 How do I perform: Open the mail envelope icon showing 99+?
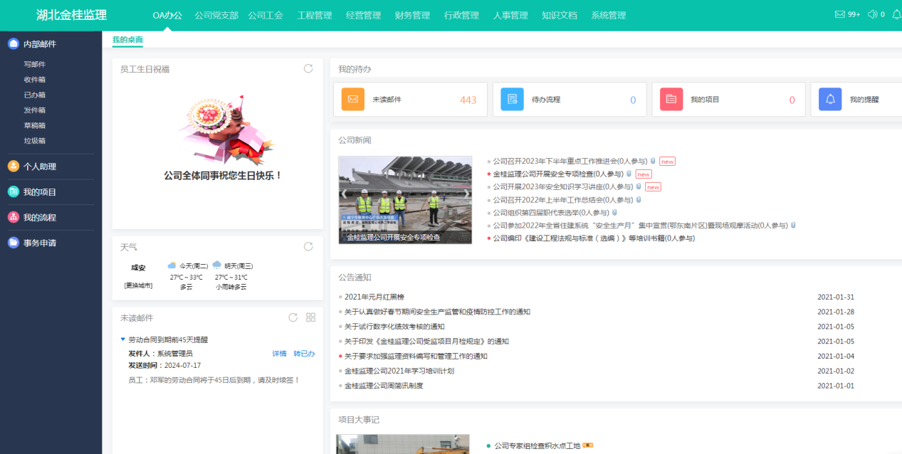coord(840,14)
